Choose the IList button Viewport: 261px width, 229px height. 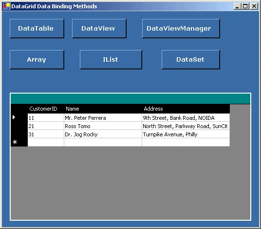coord(111,60)
